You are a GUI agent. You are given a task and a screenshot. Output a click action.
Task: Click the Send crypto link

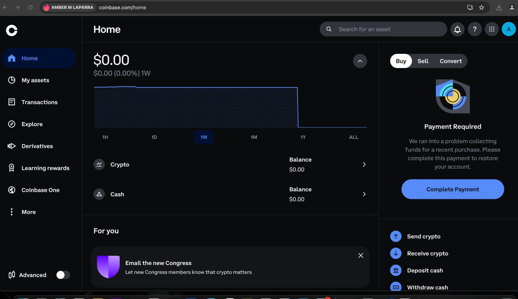coord(424,236)
